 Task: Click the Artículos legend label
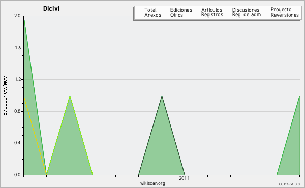pyautogui.click(x=211, y=10)
